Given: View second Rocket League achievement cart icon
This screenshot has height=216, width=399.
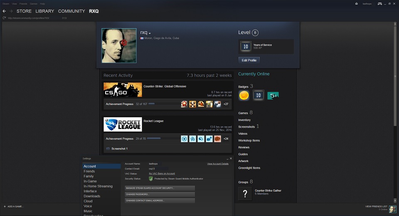Looking at the screenshot, I should pyautogui.click(x=192, y=139).
